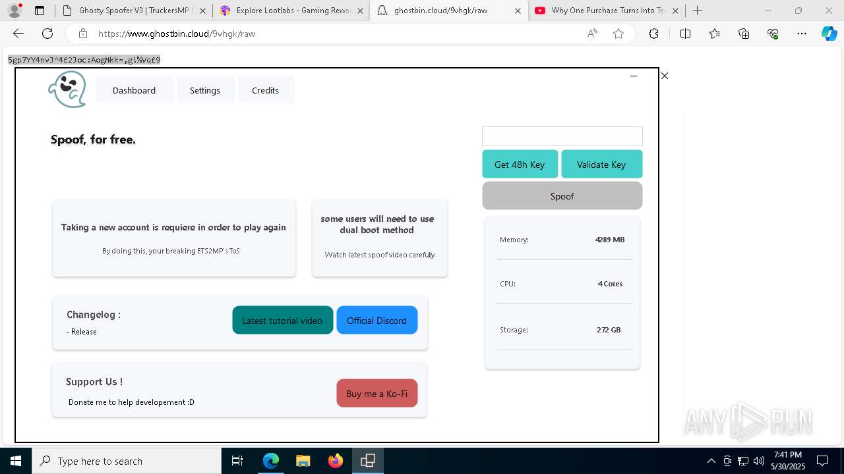Image resolution: width=844 pixels, height=474 pixels.
Task: View site information lock icon
Action: [83, 34]
